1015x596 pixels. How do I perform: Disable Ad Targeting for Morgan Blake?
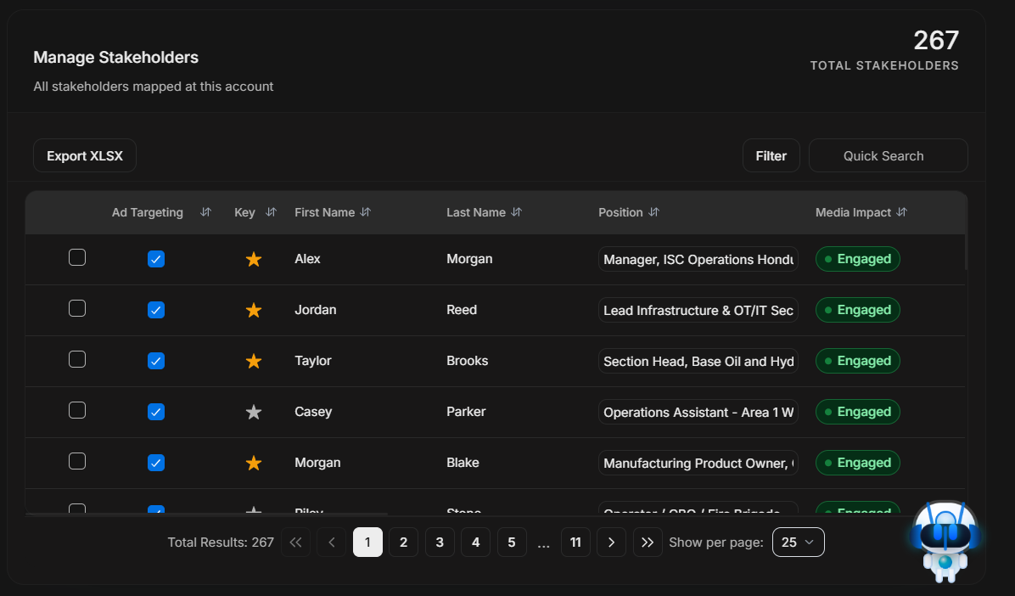pyautogui.click(x=156, y=463)
